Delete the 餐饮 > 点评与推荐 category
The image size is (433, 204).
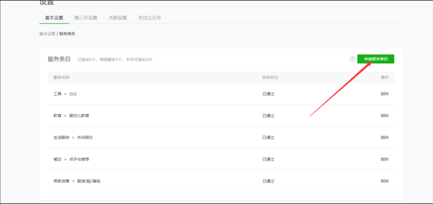385,159
